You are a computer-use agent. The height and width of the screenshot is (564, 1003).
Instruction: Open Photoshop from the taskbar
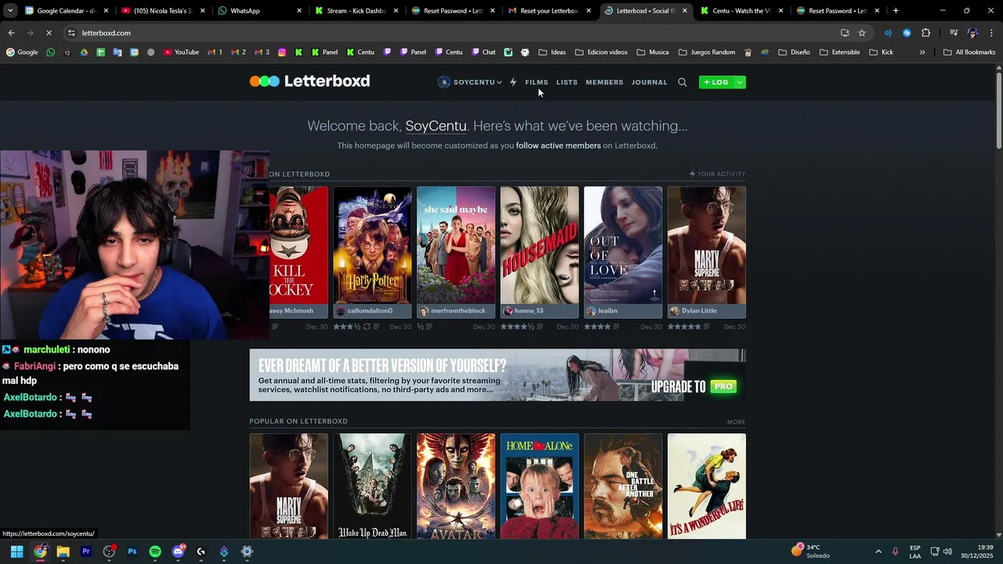(132, 551)
